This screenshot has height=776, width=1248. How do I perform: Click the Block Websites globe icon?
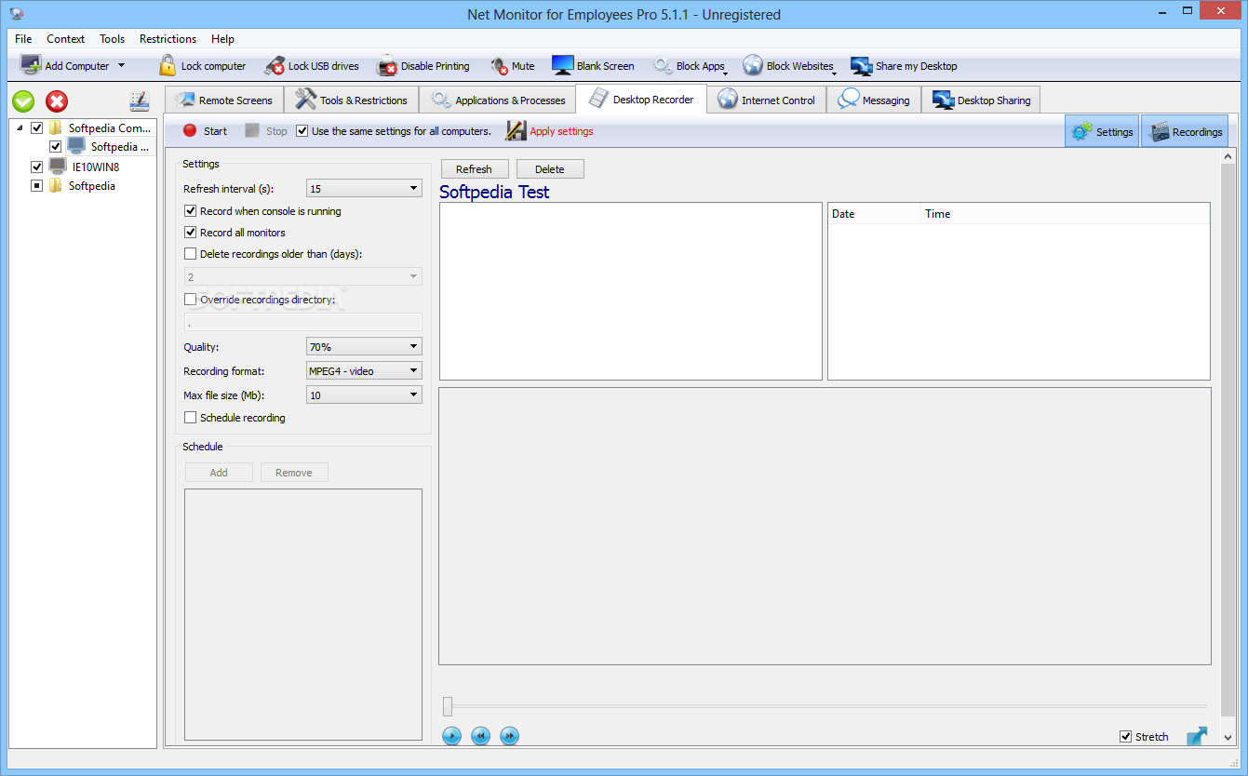753,65
